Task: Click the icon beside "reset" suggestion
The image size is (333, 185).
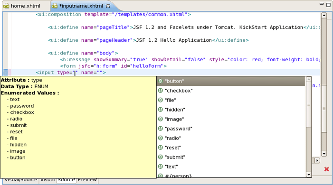Action: 161,148
